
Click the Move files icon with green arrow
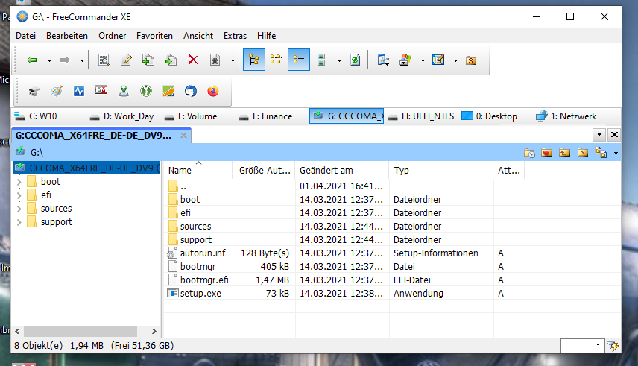(171, 60)
